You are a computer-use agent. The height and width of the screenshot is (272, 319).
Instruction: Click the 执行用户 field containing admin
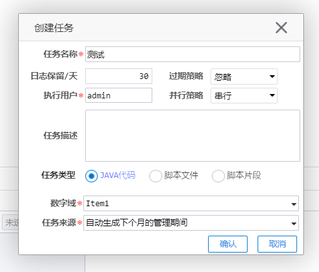pos(118,95)
